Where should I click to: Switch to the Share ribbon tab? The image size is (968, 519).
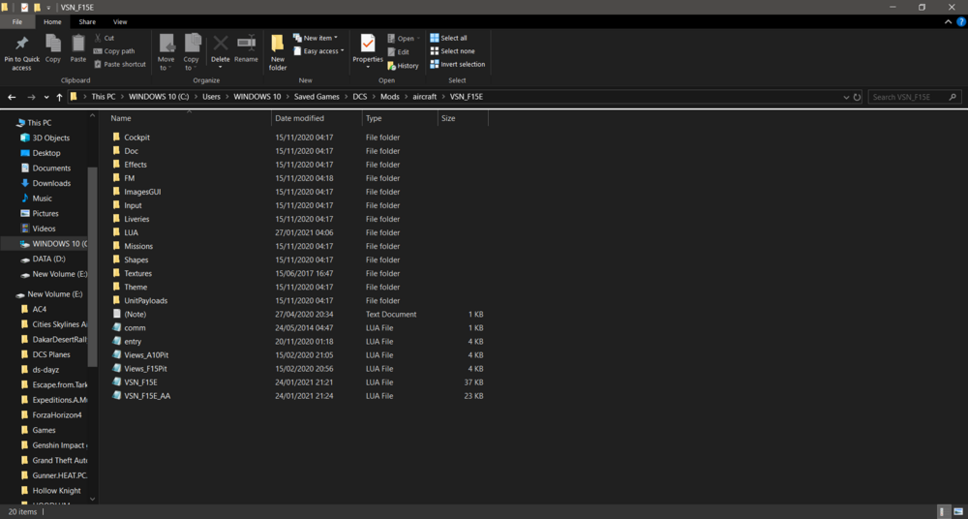[x=87, y=21]
